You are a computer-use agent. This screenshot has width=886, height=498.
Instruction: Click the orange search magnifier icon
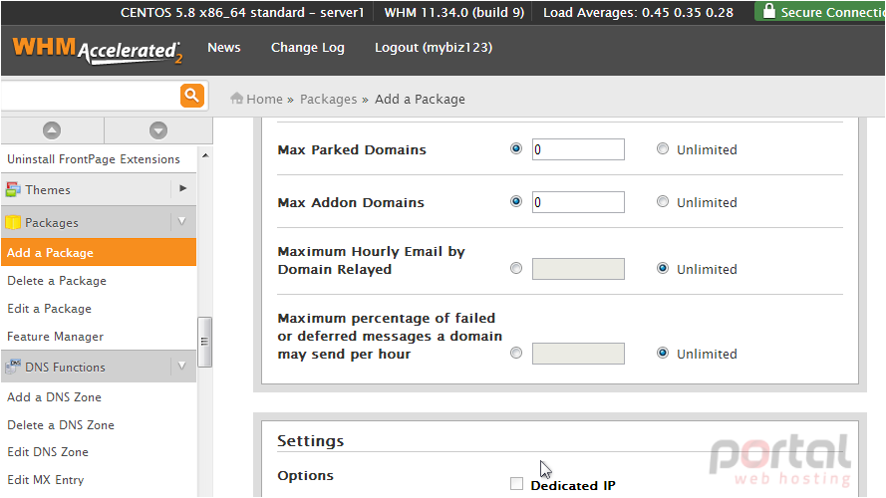[192, 95]
